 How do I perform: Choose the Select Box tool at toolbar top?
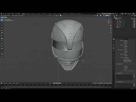(x=2, y=20)
